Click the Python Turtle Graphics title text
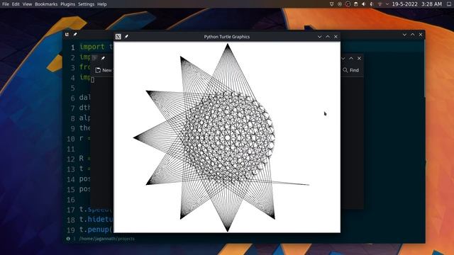This screenshot has height=255, width=454. point(227,37)
